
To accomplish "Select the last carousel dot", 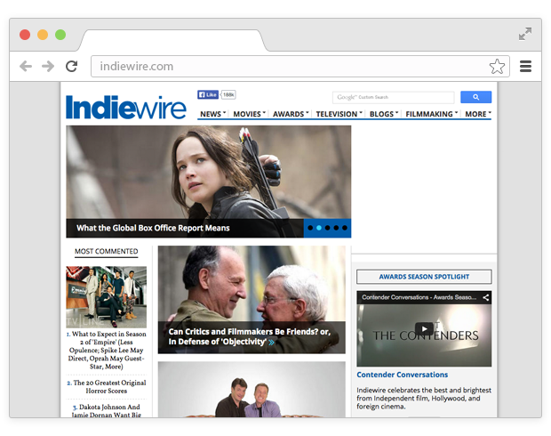I will [x=344, y=228].
